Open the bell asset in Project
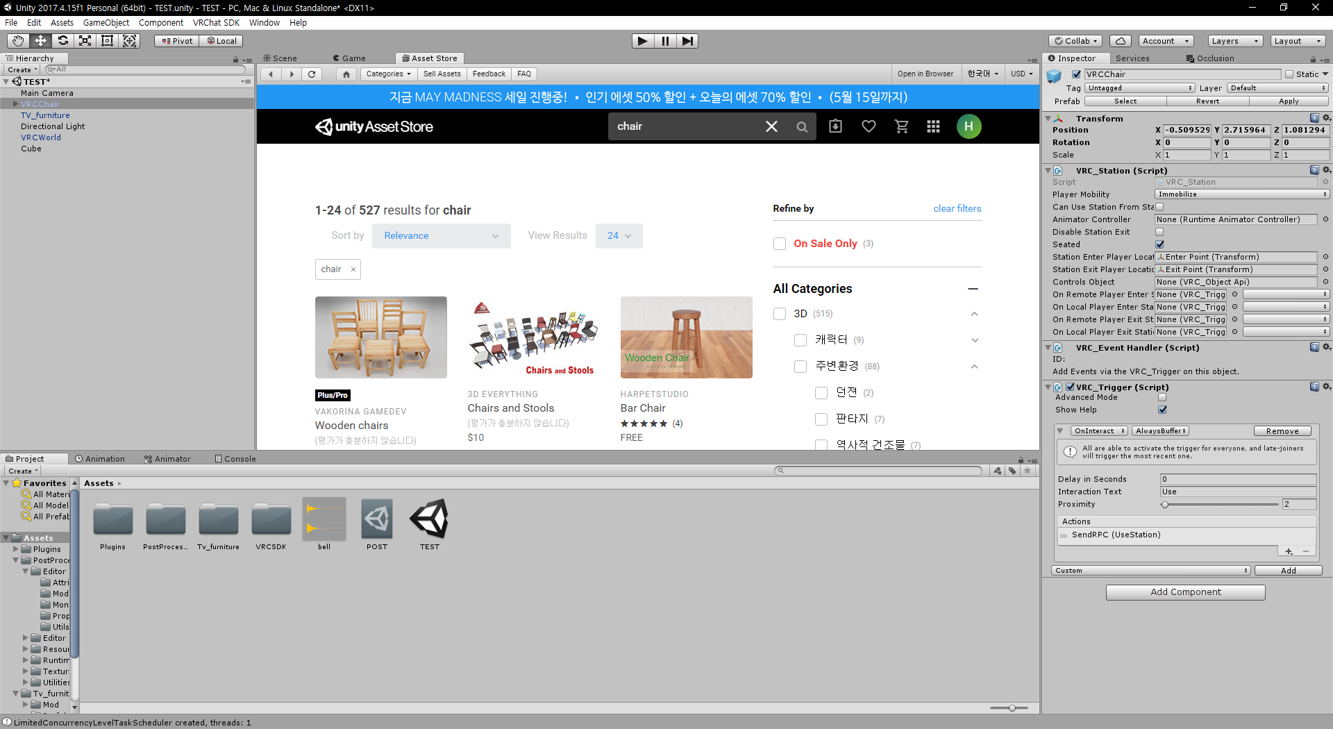 [x=324, y=524]
